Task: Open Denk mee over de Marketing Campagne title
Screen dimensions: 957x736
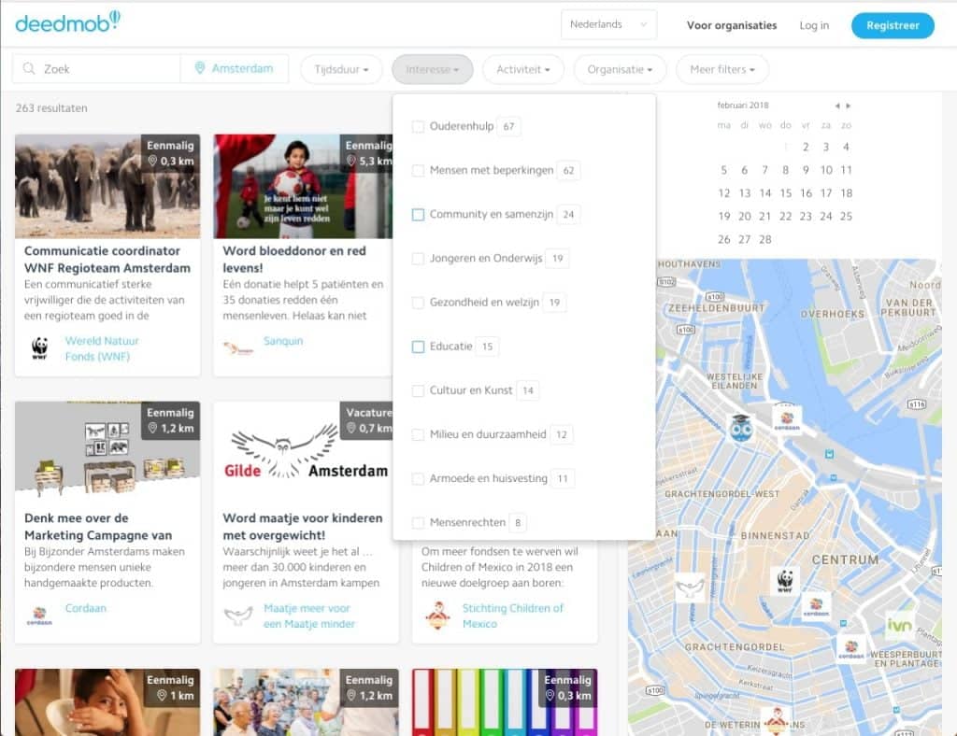Action: (98, 526)
